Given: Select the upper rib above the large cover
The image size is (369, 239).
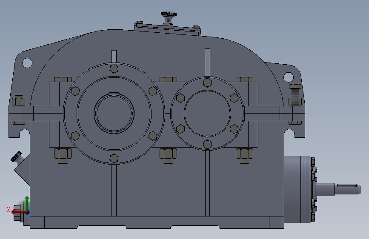Looking at the screenshot, I should [x=114, y=57].
